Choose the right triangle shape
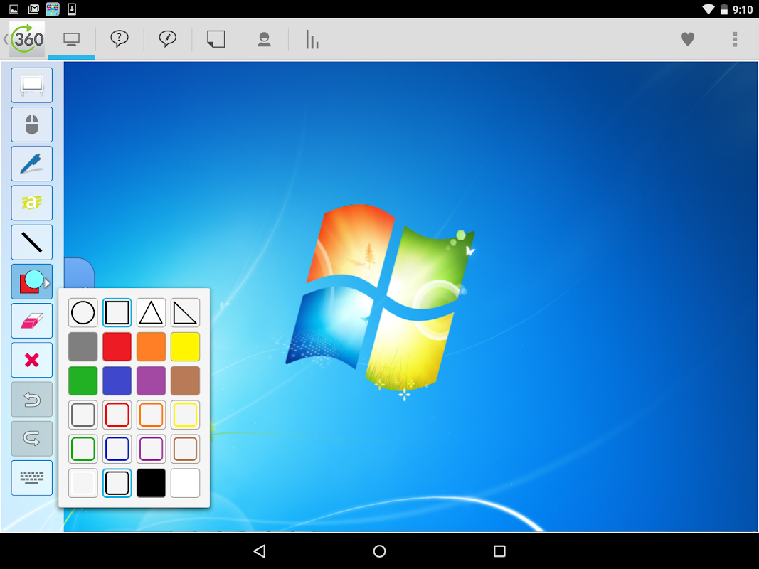The image size is (759, 569). pos(186,312)
